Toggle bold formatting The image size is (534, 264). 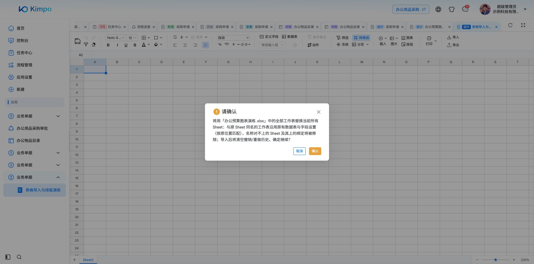108,45
